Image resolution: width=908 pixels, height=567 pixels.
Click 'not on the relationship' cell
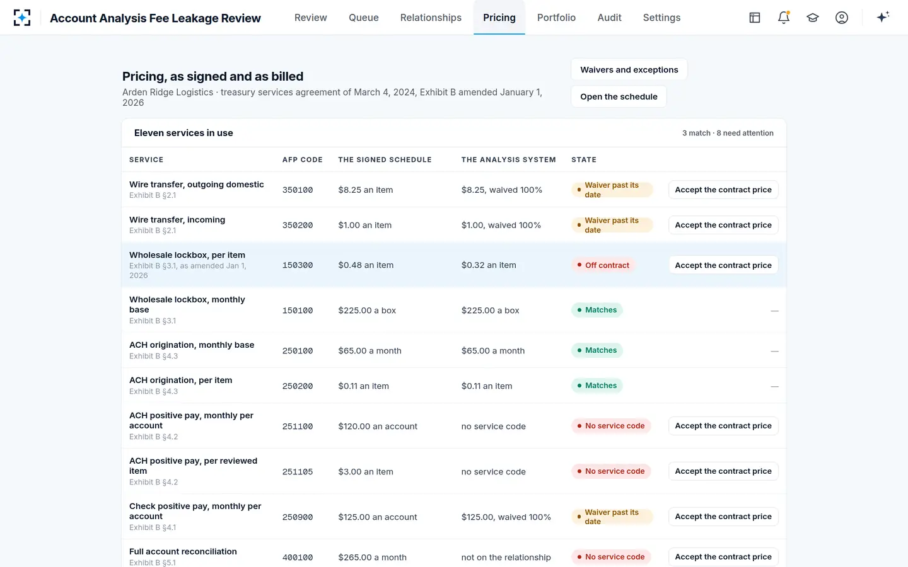coord(506,558)
